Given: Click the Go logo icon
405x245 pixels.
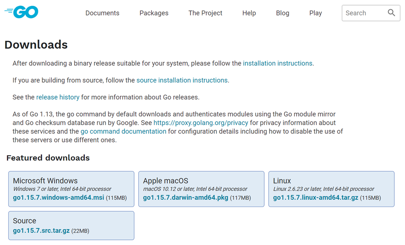Looking at the screenshot, I should (21, 12).
